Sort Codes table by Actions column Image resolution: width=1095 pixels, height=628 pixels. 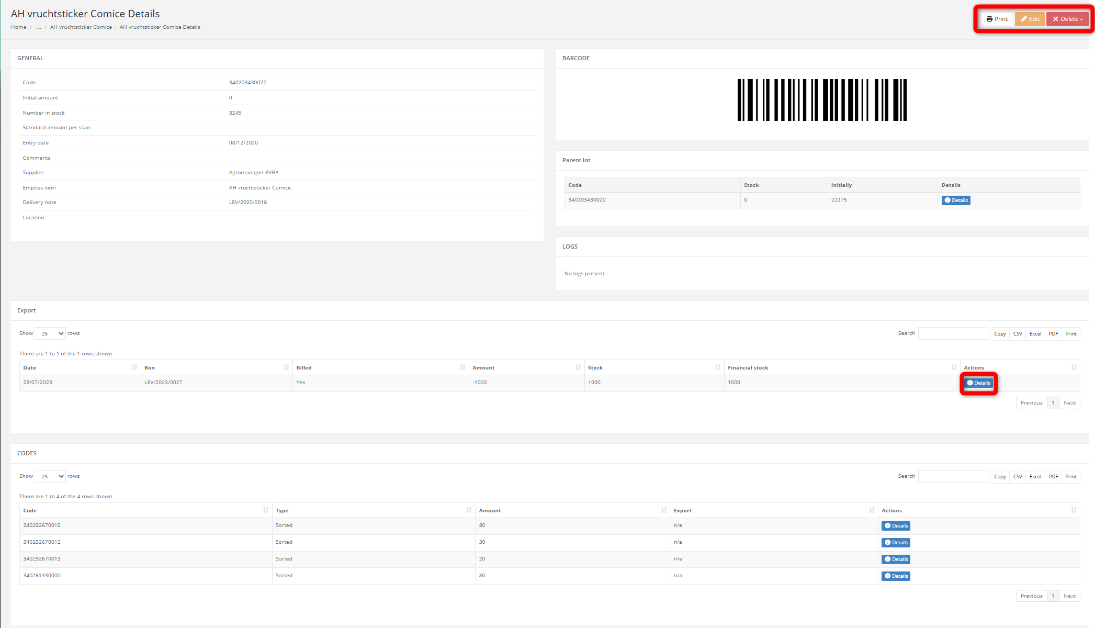point(979,510)
